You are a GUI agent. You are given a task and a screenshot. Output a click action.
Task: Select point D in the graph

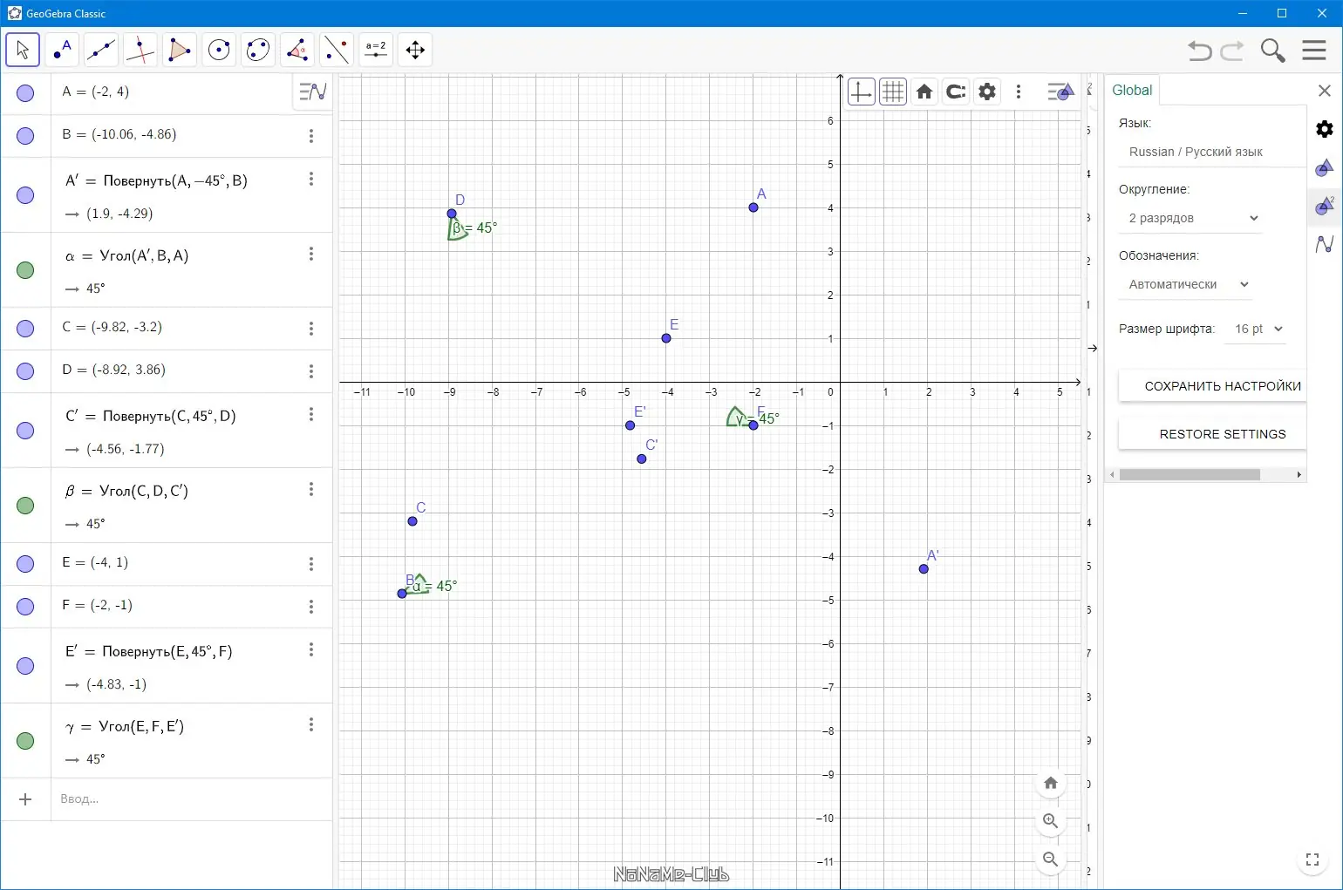pyautogui.click(x=452, y=214)
